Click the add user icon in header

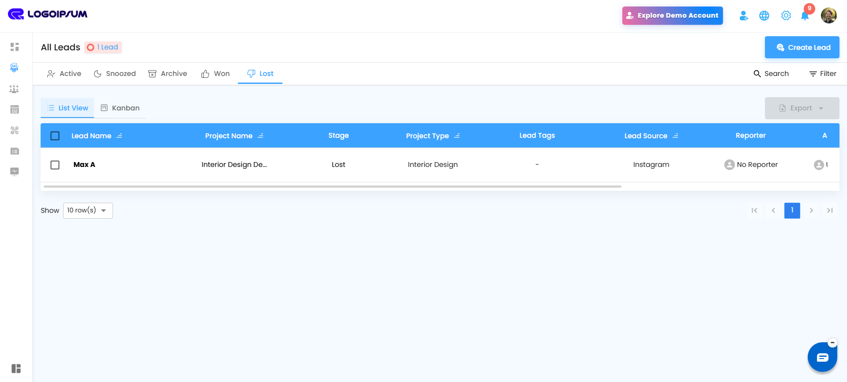pyautogui.click(x=744, y=15)
